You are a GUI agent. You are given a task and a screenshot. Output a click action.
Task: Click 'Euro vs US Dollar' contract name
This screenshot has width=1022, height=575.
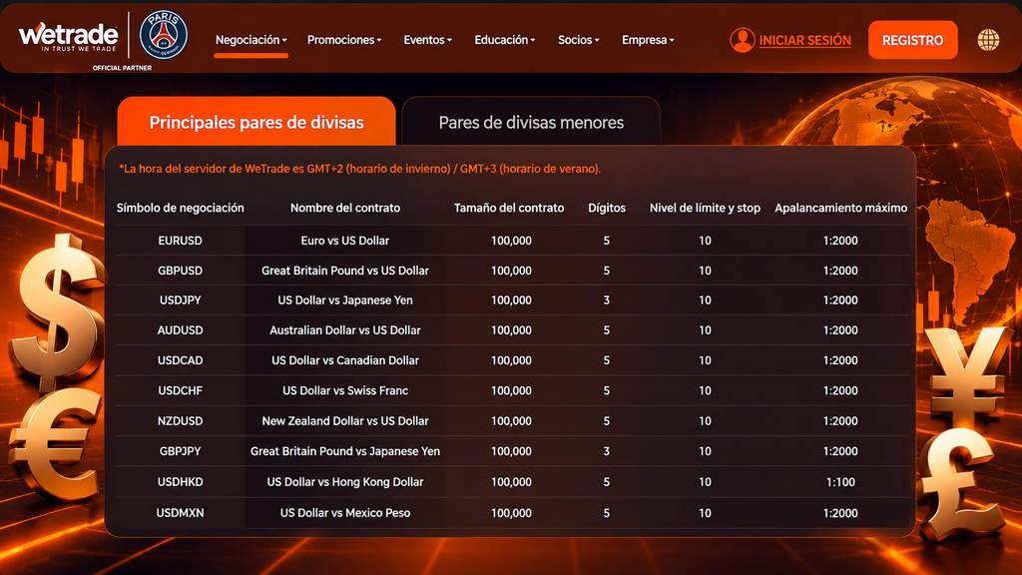tap(344, 241)
